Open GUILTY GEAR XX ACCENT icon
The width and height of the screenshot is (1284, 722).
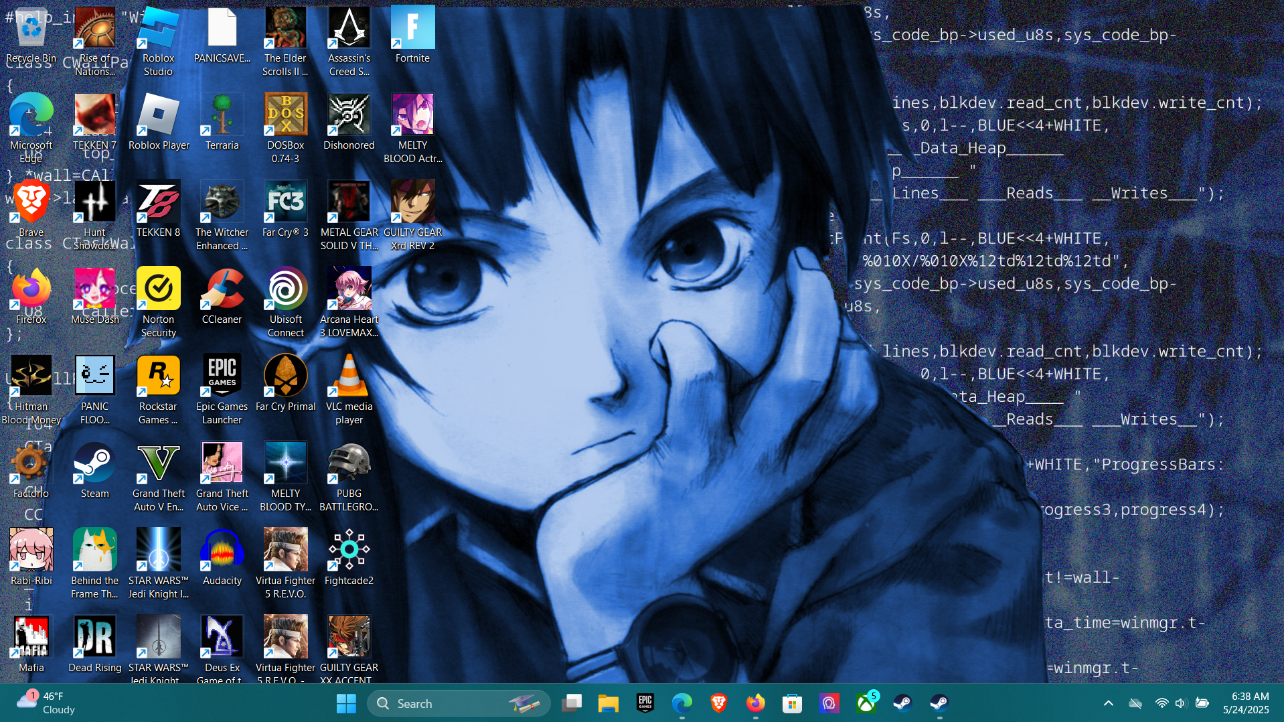click(x=349, y=650)
